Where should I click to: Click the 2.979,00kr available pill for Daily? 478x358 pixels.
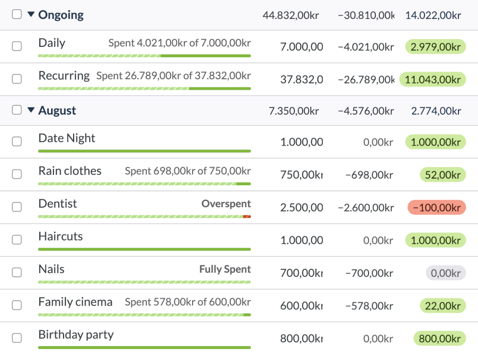click(435, 46)
